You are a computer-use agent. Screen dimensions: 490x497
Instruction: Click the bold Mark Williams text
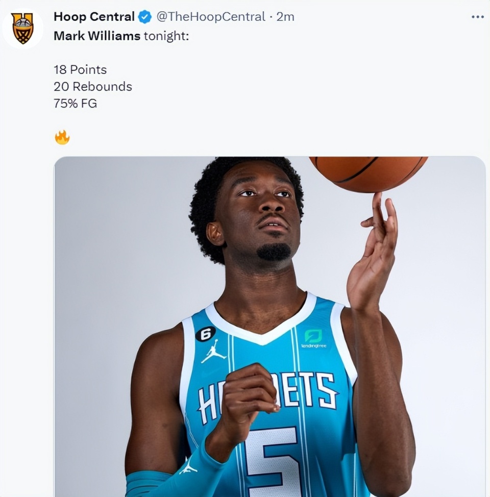(97, 36)
